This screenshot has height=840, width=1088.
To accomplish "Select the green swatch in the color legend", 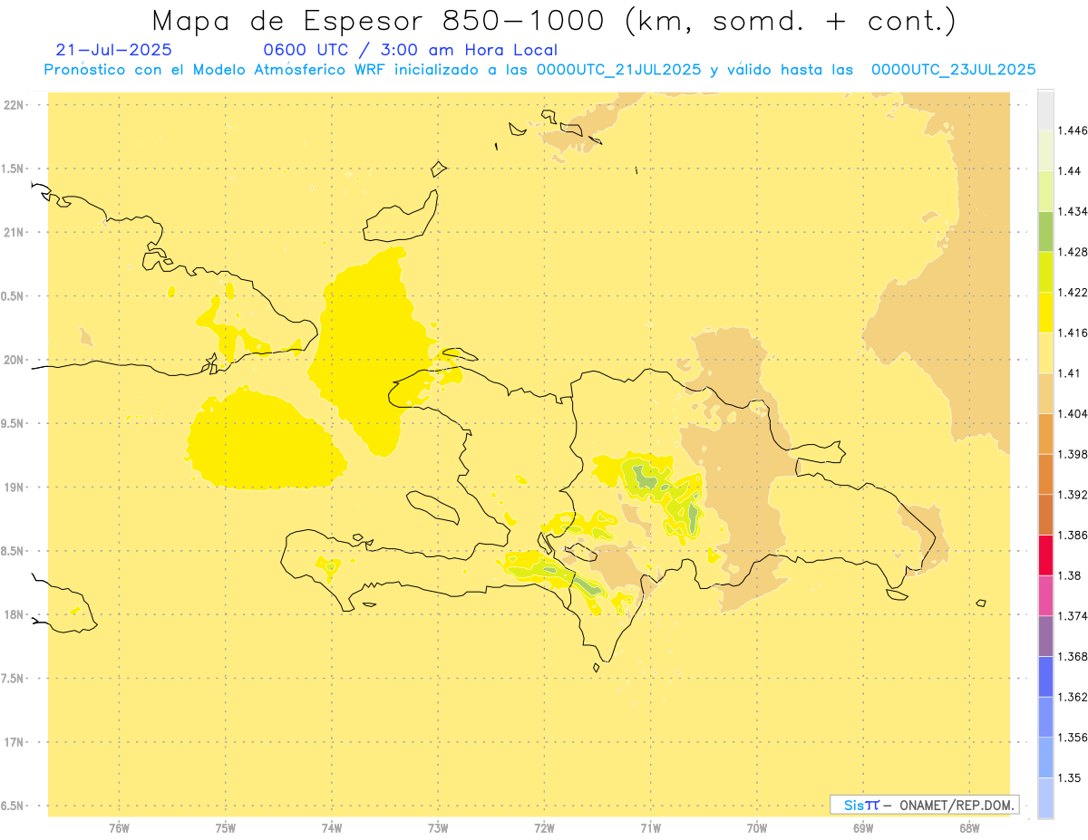I will click(x=1045, y=231).
